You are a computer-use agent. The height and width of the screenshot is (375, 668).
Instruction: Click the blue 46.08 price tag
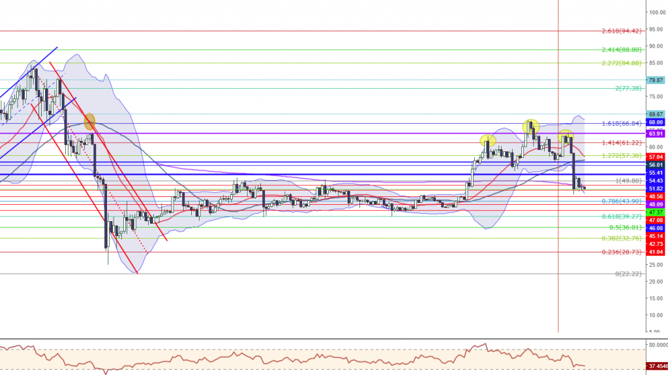[x=656, y=228]
